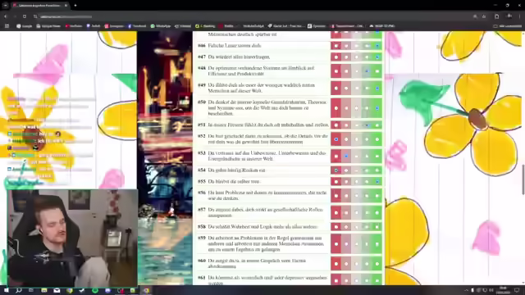Open the Google bookmark

(x=25, y=26)
